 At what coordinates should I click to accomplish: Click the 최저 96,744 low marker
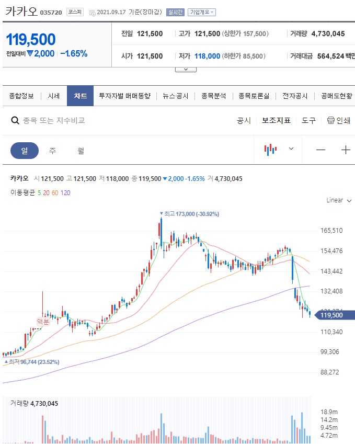[x=32, y=362]
